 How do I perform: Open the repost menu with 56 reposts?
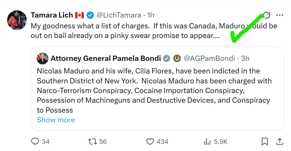[92, 142]
